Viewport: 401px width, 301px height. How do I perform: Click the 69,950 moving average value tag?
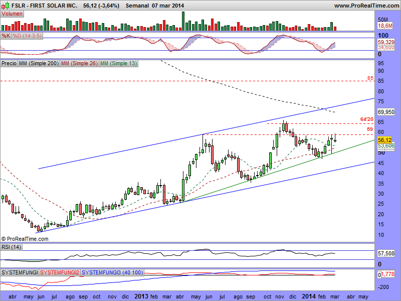click(385, 111)
